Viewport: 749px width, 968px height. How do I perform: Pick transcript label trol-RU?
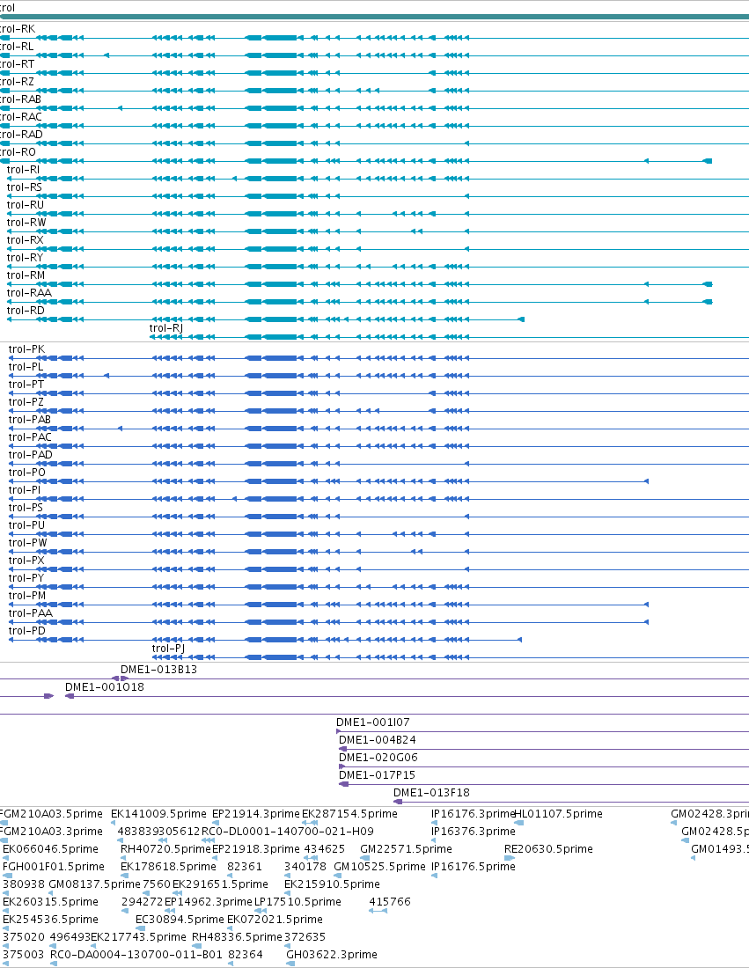26,205
